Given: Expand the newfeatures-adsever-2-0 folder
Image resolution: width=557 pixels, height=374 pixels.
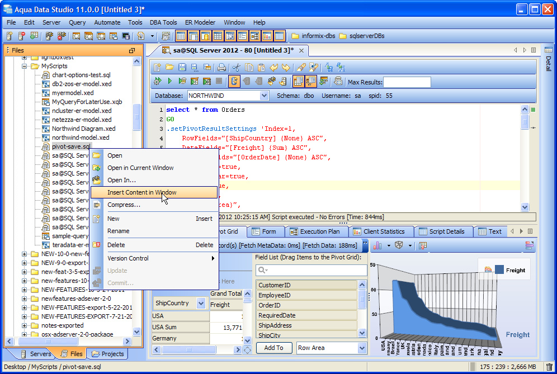Looking at the screenshot, I should [x=24, y=299].
